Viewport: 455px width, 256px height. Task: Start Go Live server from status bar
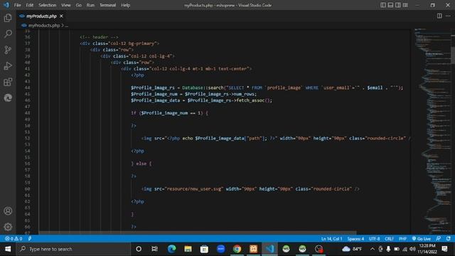tap(422, 239)
